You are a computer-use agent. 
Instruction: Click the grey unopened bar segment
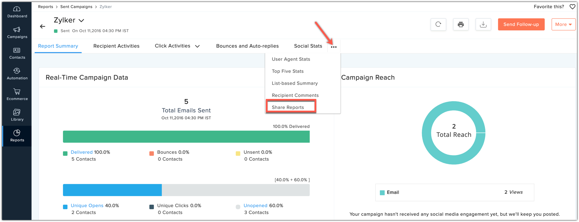236,190
